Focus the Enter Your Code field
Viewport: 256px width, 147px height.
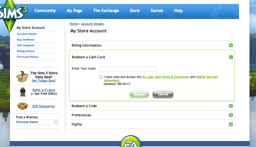[128, 69]
